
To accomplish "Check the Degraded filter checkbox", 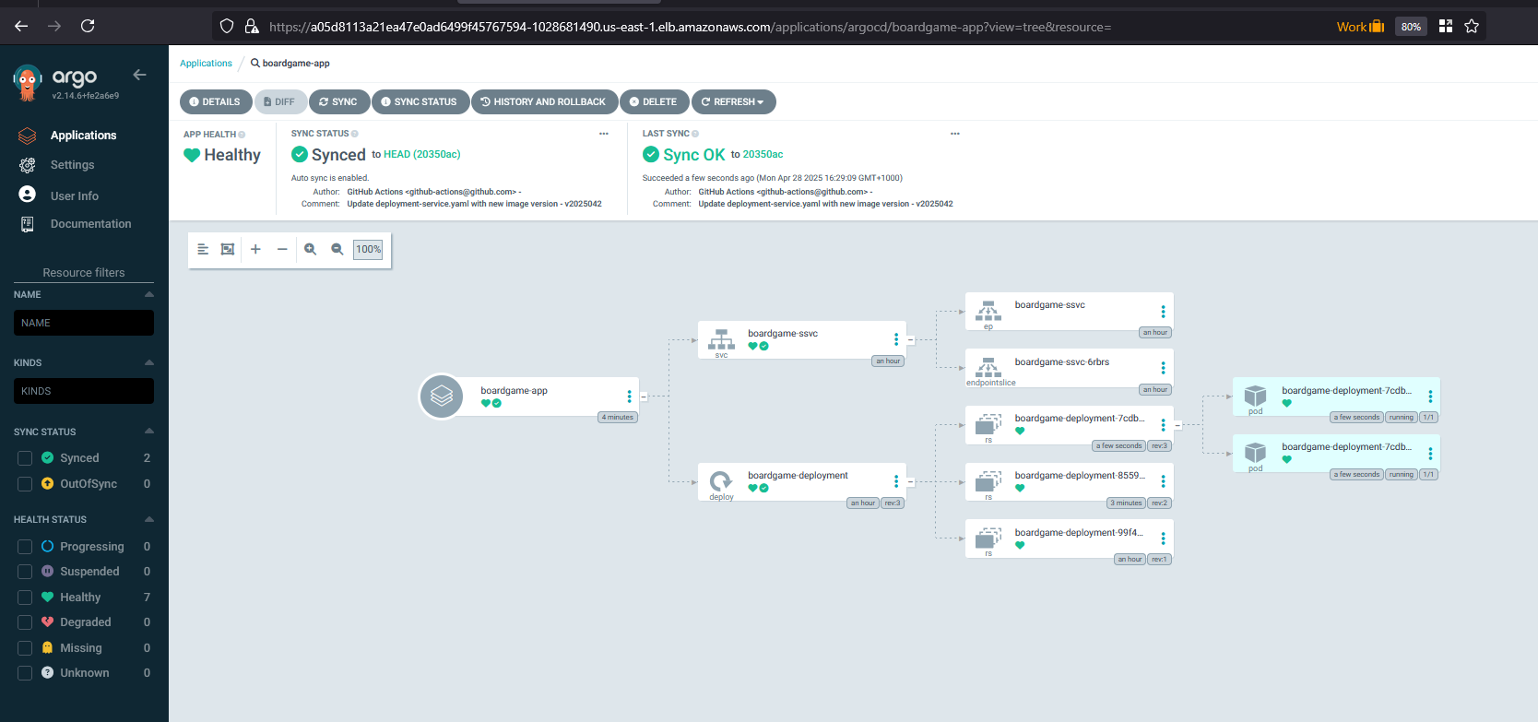I will [x=25, y=622].
